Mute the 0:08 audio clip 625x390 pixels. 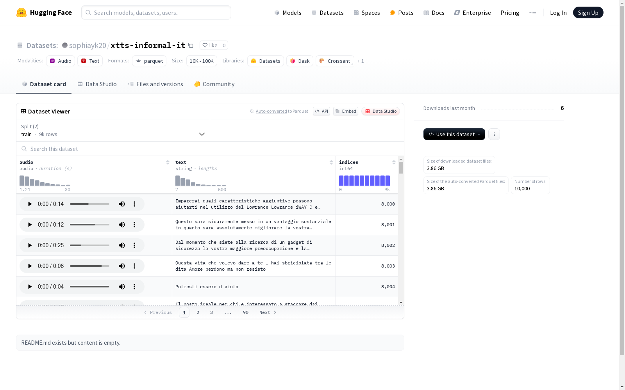122,266
